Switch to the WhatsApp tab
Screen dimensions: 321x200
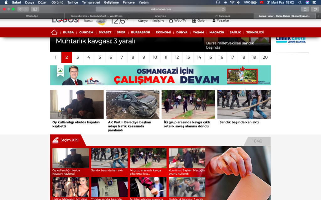tap(32, 16)
